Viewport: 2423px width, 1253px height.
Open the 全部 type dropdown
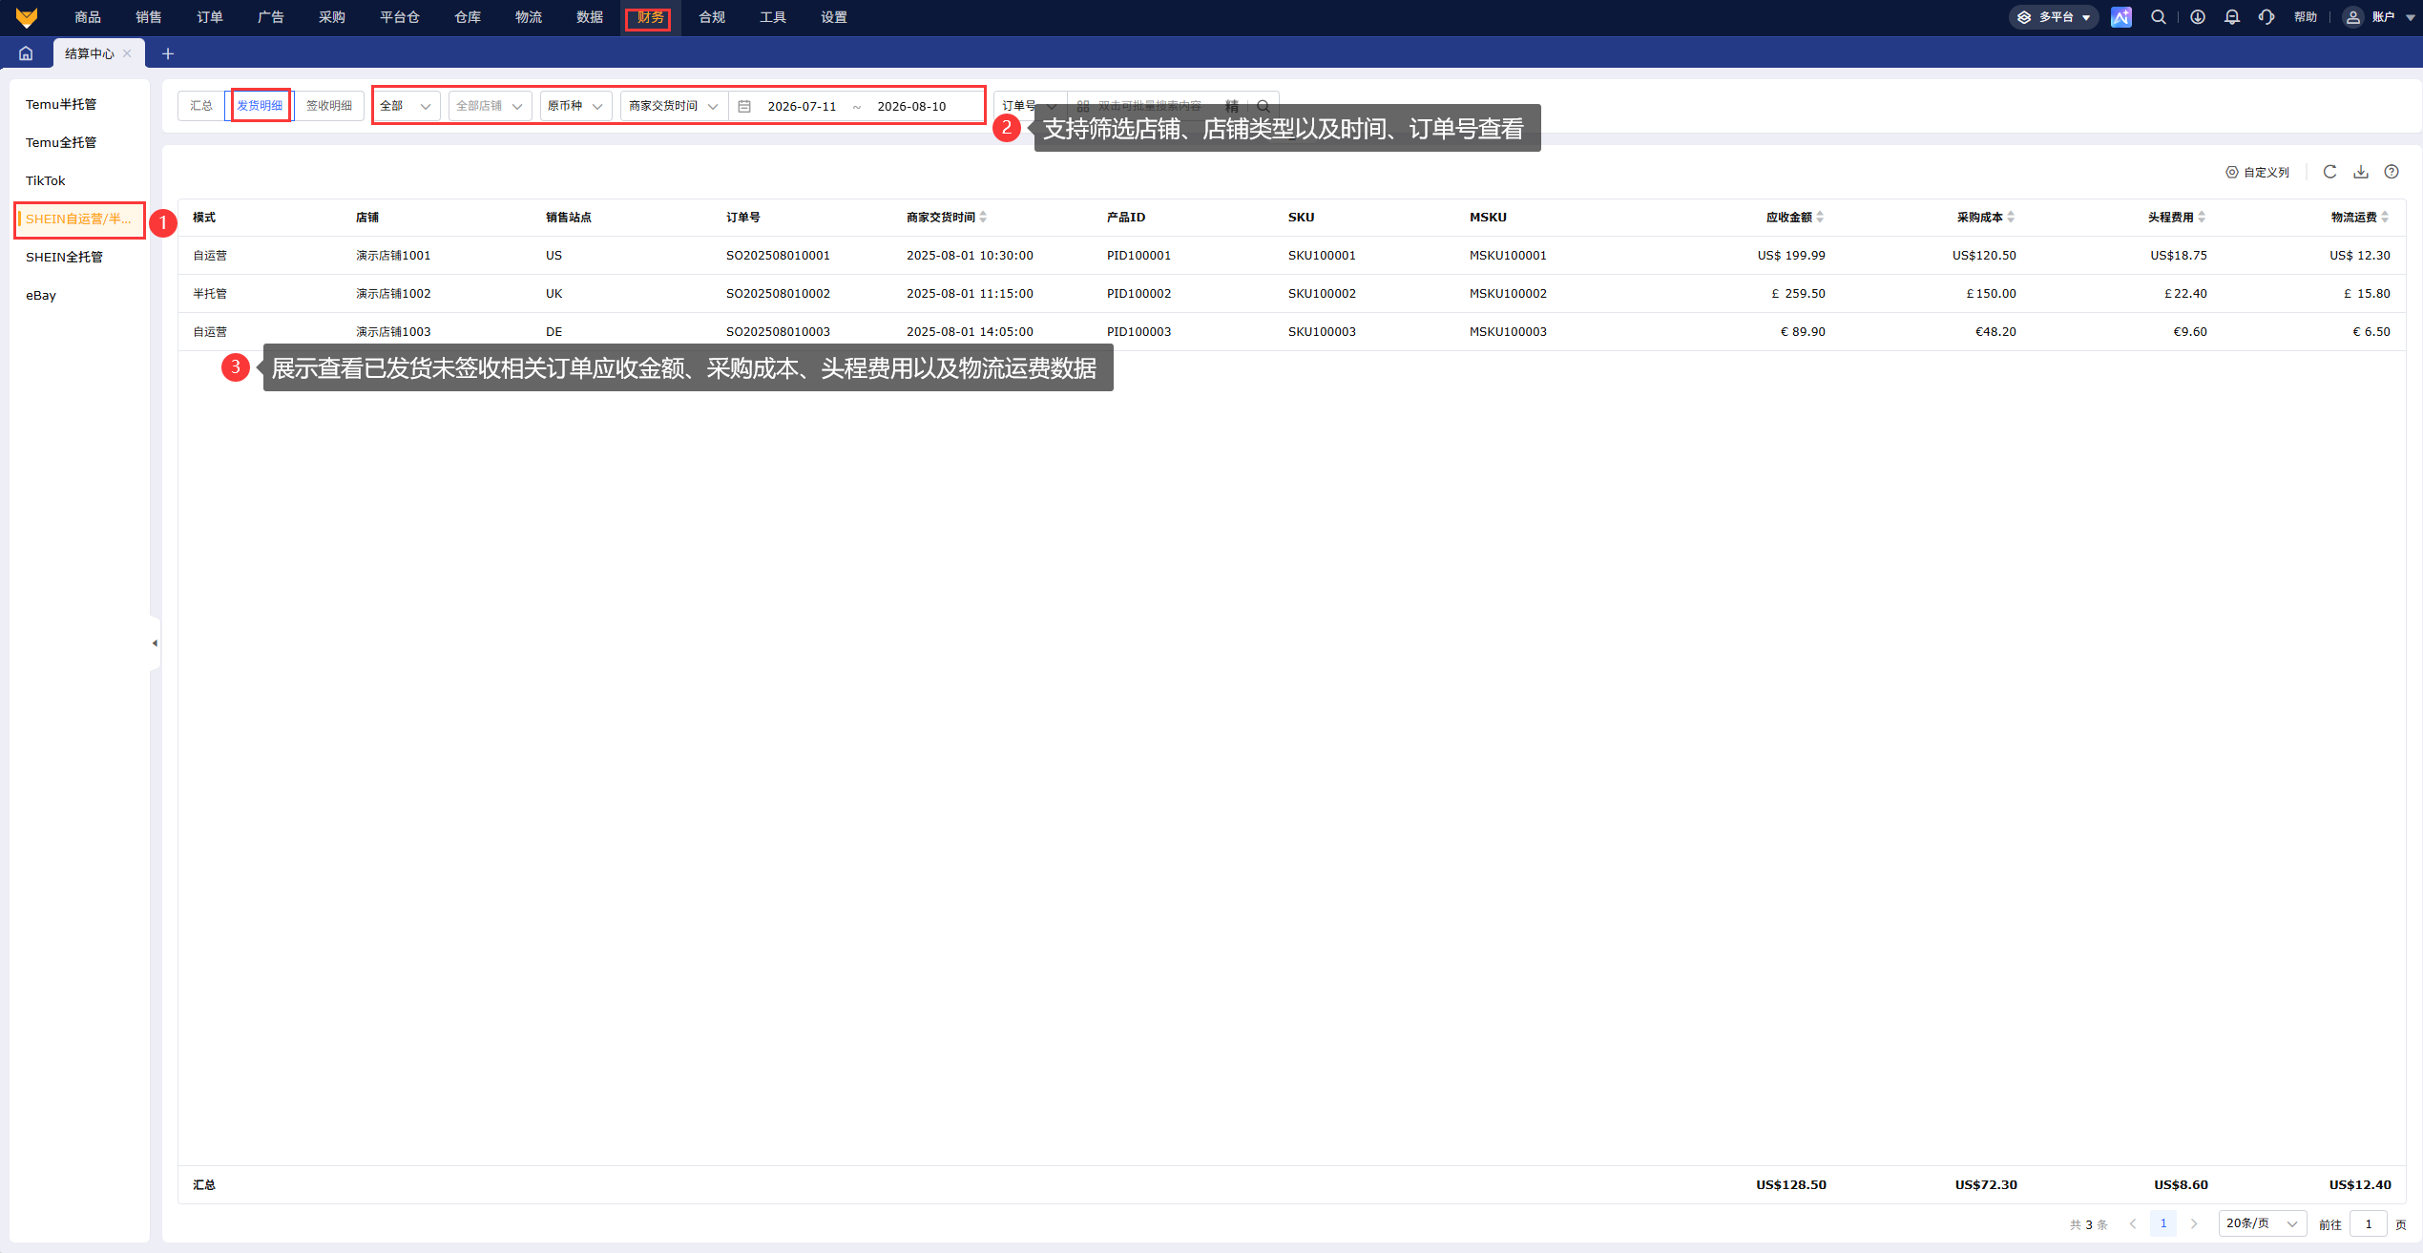click(x=406, y=106)
